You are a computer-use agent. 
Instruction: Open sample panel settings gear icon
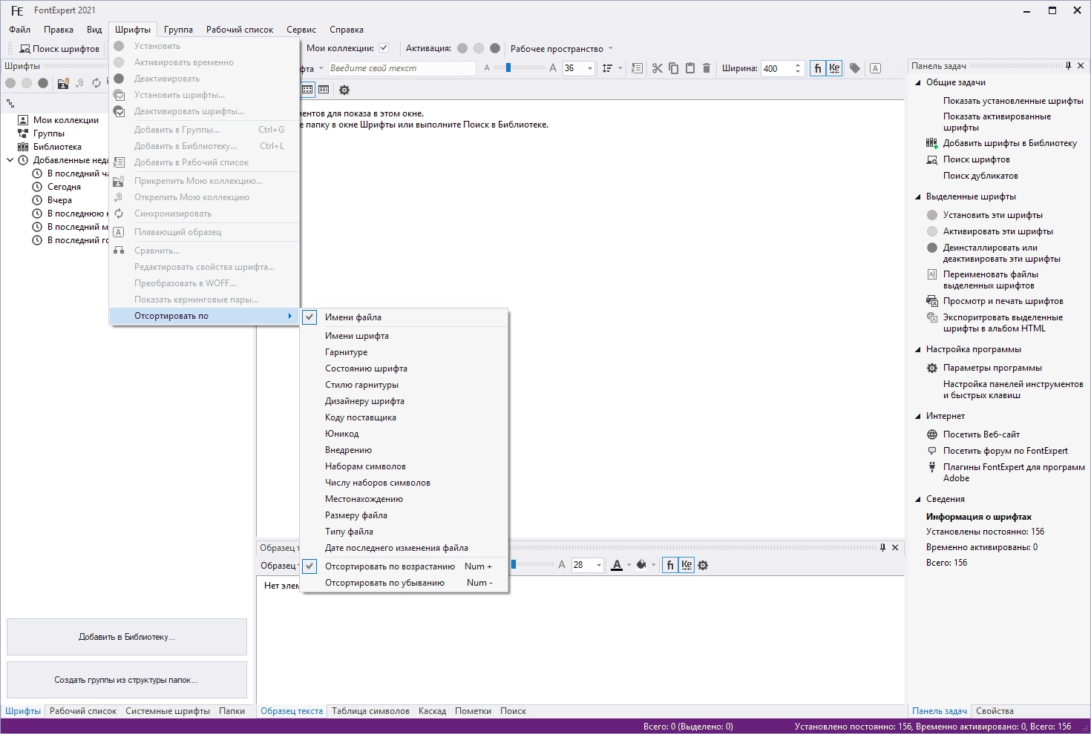point(703,565)
